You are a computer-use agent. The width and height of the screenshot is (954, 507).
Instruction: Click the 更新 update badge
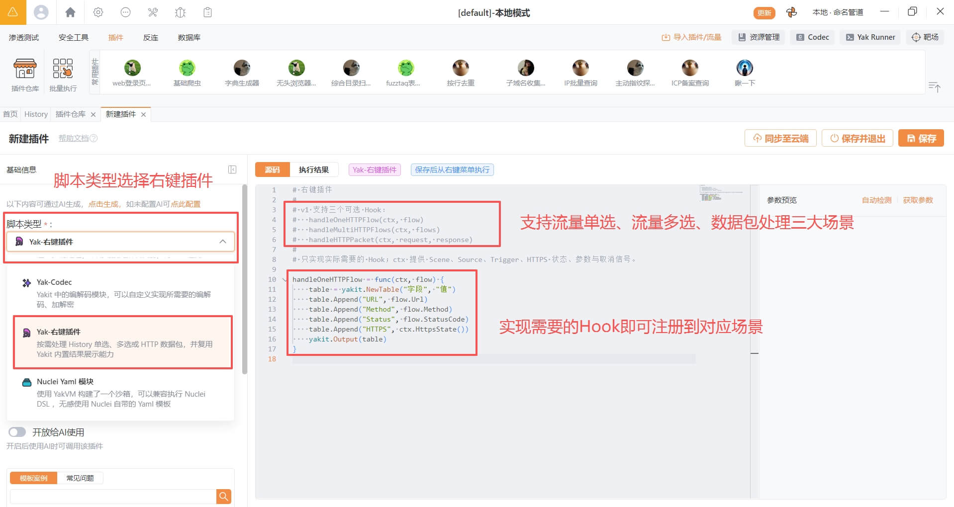pyautogui.click(x=764, y=13)
